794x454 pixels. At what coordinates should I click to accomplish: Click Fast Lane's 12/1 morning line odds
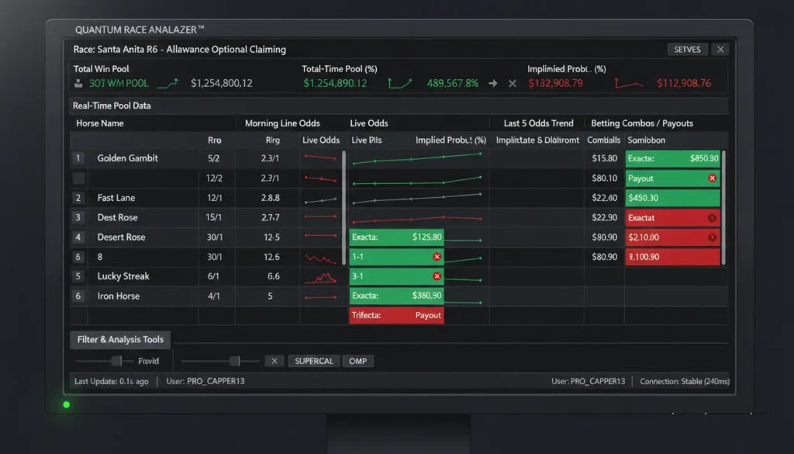click(214, 198)
